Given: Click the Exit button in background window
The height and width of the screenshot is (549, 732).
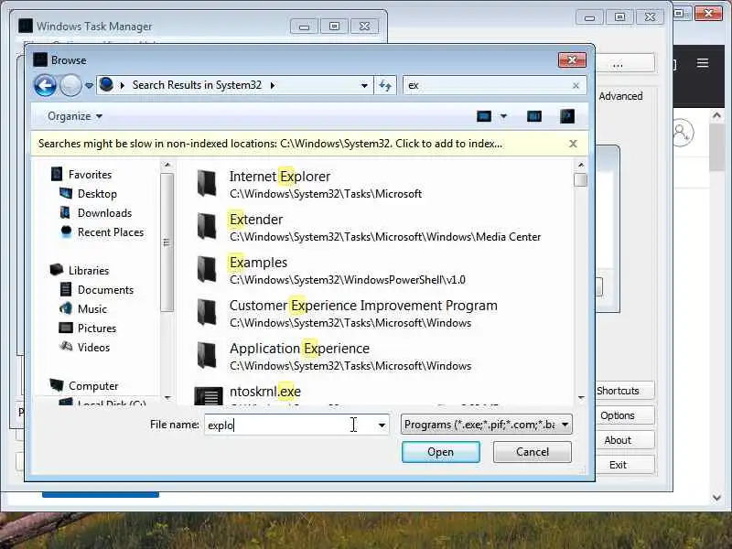Looking at the screenshot, I should coord(618,465).
